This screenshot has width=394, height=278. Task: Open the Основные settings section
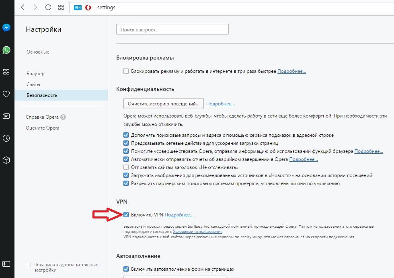click(x=38, y=52)
